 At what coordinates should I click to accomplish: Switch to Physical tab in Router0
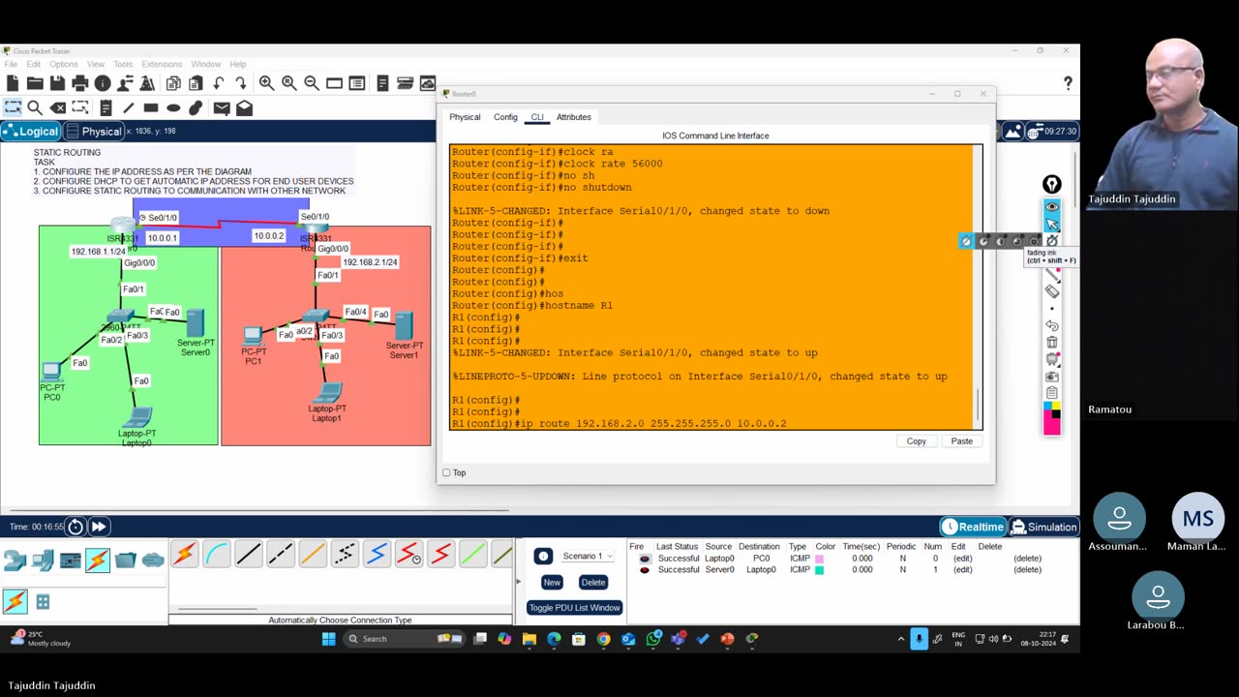[x=465, y=117]
